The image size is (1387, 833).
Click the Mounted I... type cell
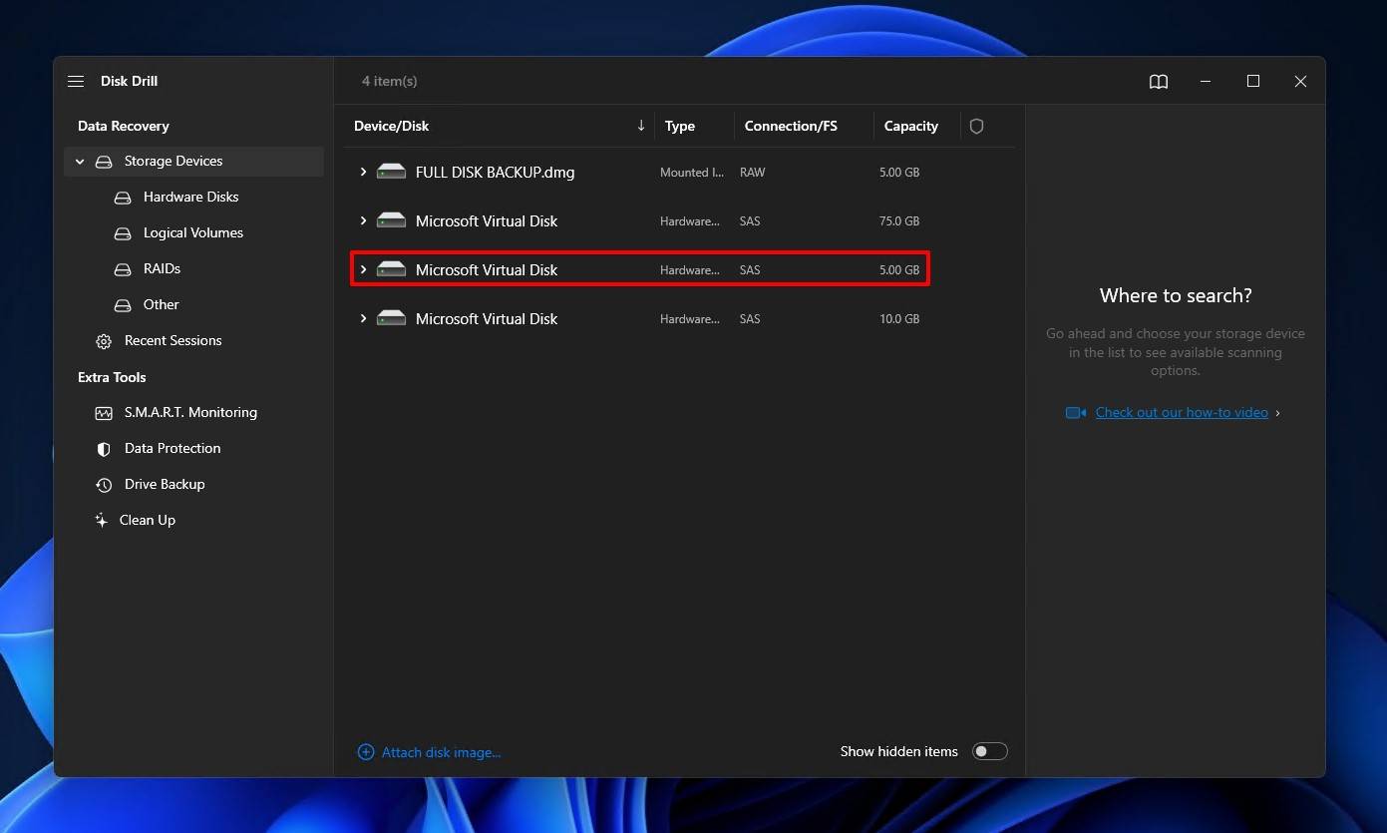coord(692,173)
